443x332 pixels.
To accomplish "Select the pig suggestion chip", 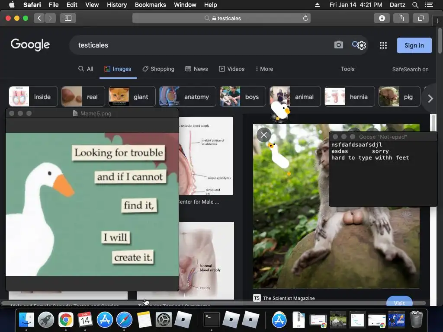I will pyautogui.click(x=399, y=96).
